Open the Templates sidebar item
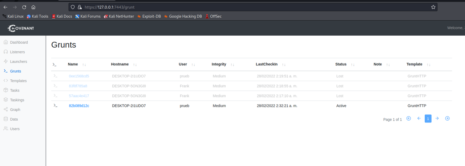Image resolution: width=465 pixels, height=166 pixels. coord(15,81)
